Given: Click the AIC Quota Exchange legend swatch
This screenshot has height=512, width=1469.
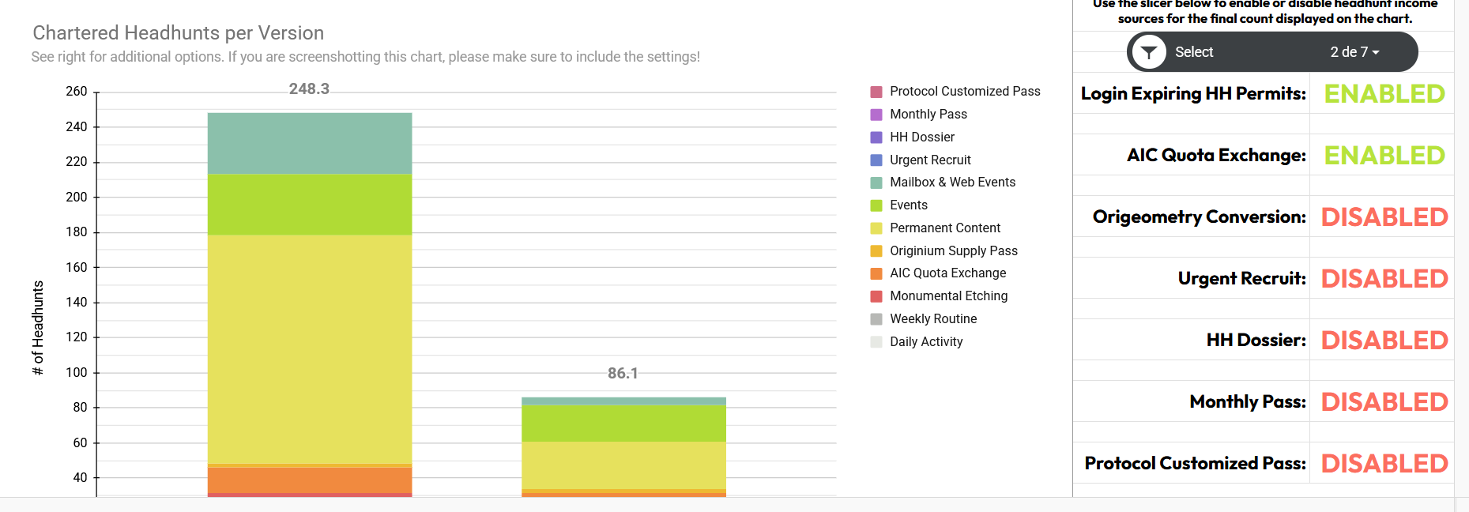Looking at the screenshot, I should click(876, 273).
